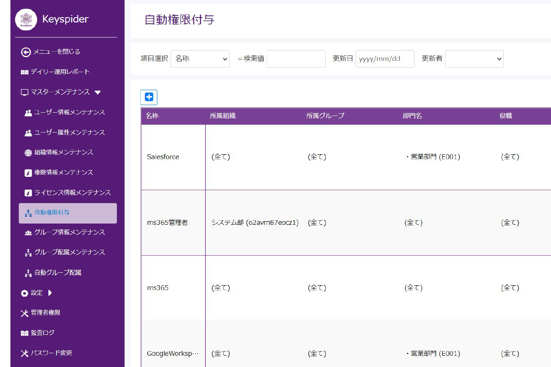Click the ユーザー属性メンテナンス people icon
Screen dimensions: 551x367
pos(28,133)
